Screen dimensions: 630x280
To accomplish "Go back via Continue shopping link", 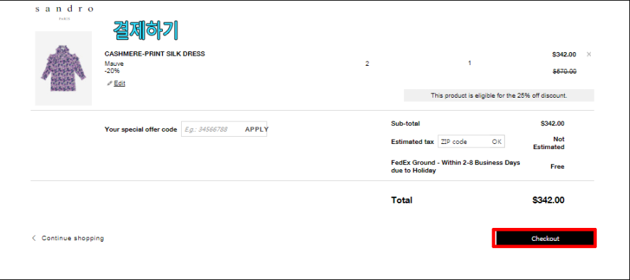I will click(x=72, y=238).
